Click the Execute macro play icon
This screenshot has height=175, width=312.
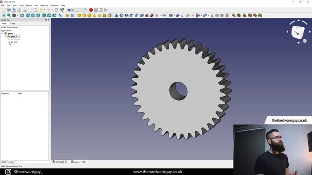pyautogui.click(x=106, y=10)
